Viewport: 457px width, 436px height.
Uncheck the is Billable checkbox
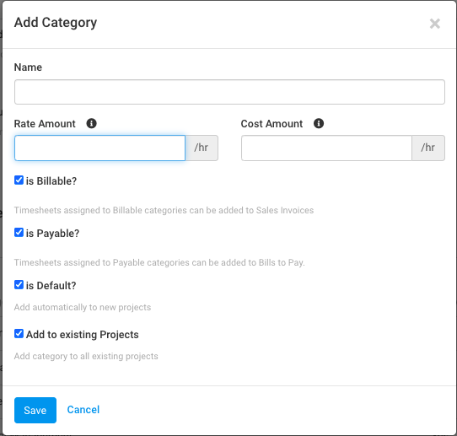tap(19, 180)
